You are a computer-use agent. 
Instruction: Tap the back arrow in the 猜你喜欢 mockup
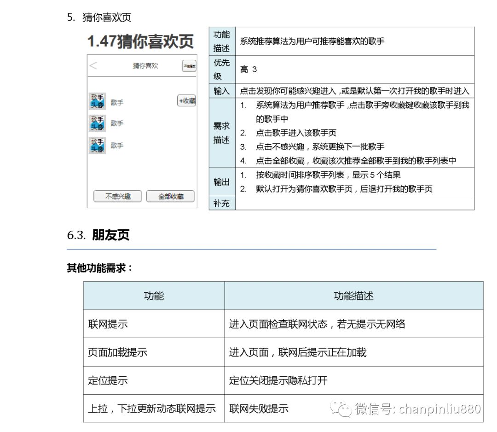[93, 66]
